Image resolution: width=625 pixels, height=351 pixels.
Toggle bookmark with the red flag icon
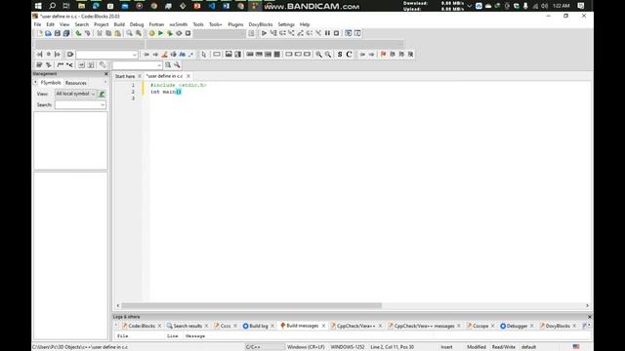point(383,55)
